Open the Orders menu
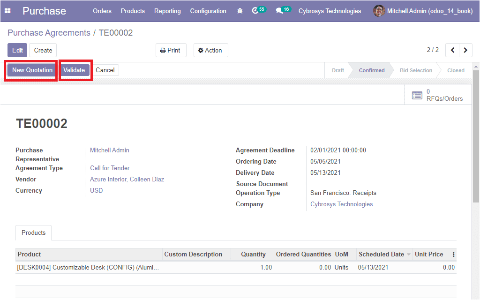 (x=102, y=11)
